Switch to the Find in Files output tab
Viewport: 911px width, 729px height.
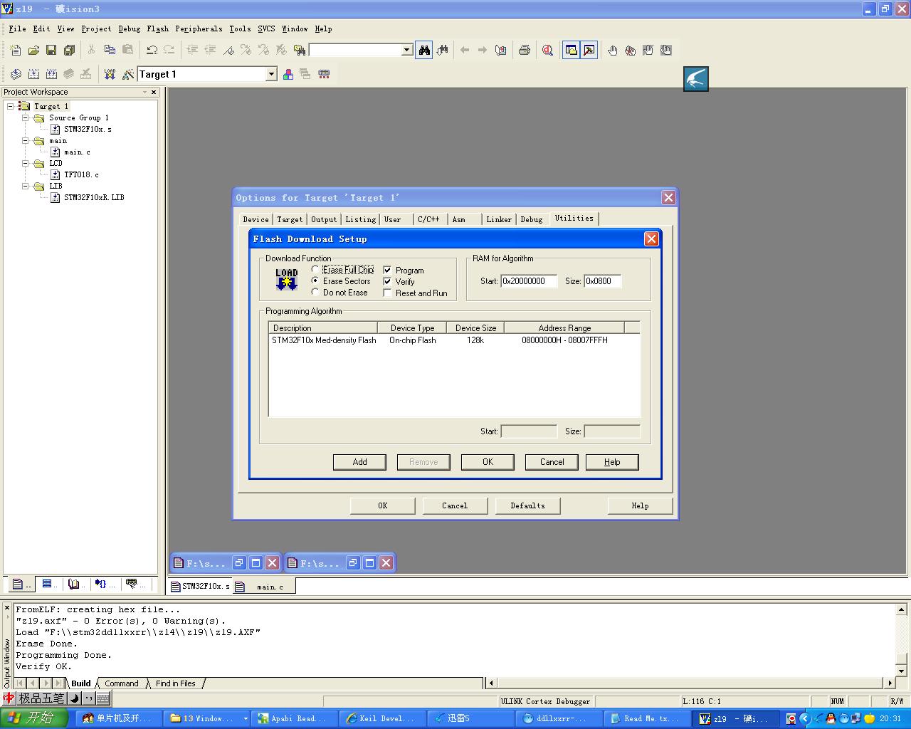point(176,683)
